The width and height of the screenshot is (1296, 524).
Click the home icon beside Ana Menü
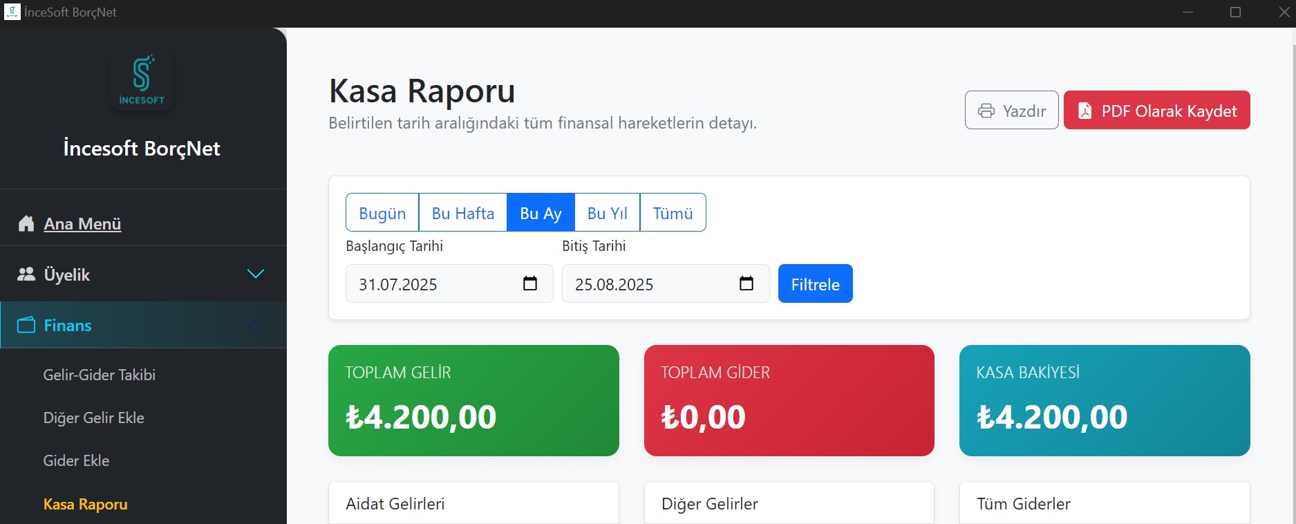[26, 223]
